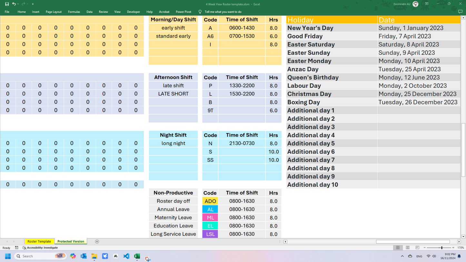Click the zoom in plus icon
This screenshot has height=262, width=466.
[453, 248]
